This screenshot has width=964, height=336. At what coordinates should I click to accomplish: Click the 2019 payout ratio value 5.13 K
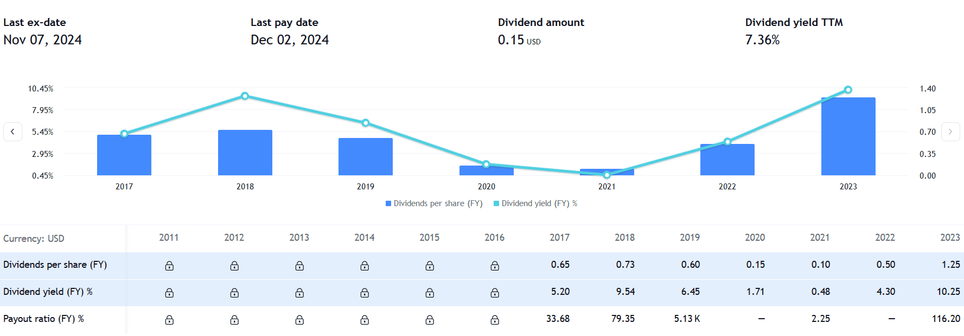[x=687, y=319]
